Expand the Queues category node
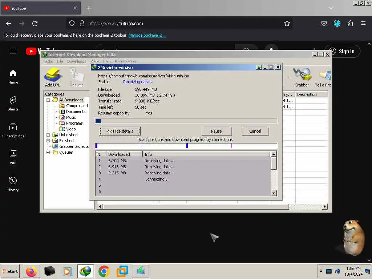372x279 pixels. click(x=48, y=152)
